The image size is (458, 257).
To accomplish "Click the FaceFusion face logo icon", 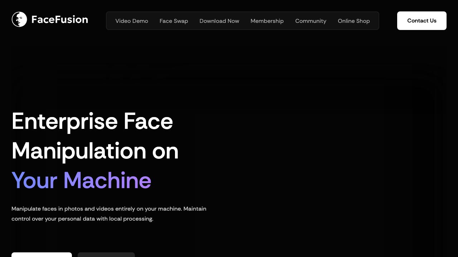I will pyautogui.click(x=19, y=19).
